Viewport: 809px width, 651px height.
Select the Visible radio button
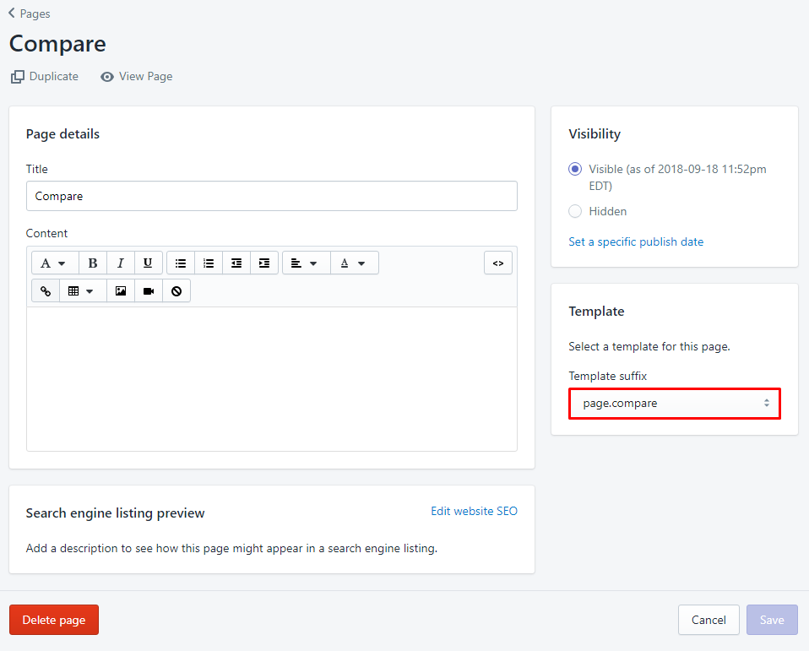[575, 169]
